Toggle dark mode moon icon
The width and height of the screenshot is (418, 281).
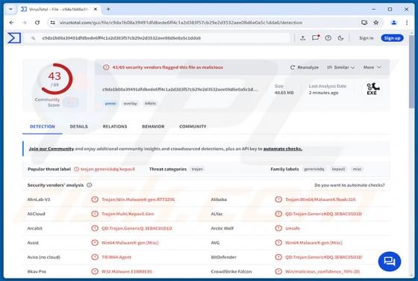coord(340,38)
